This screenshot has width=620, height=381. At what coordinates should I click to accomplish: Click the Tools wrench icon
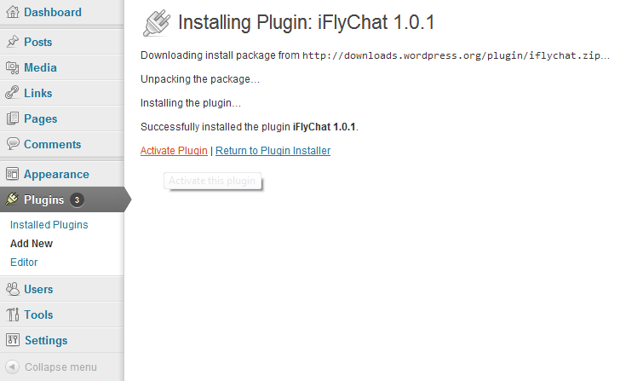13,315
